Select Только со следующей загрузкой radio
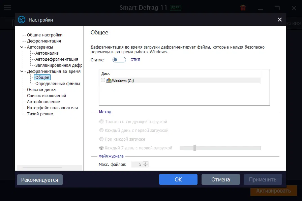 tap(101, 121)
